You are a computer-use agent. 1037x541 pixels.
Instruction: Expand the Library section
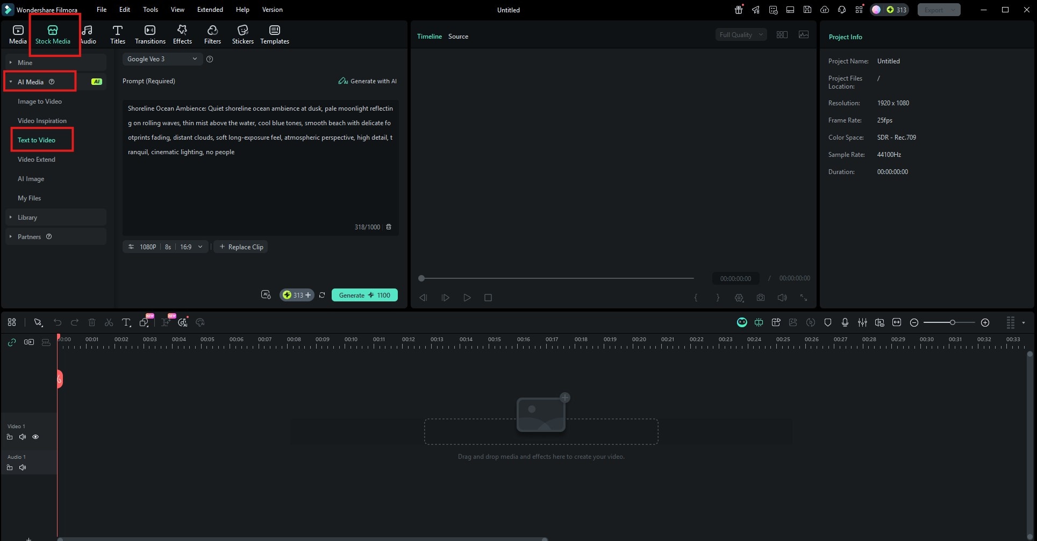coord(56,218)
